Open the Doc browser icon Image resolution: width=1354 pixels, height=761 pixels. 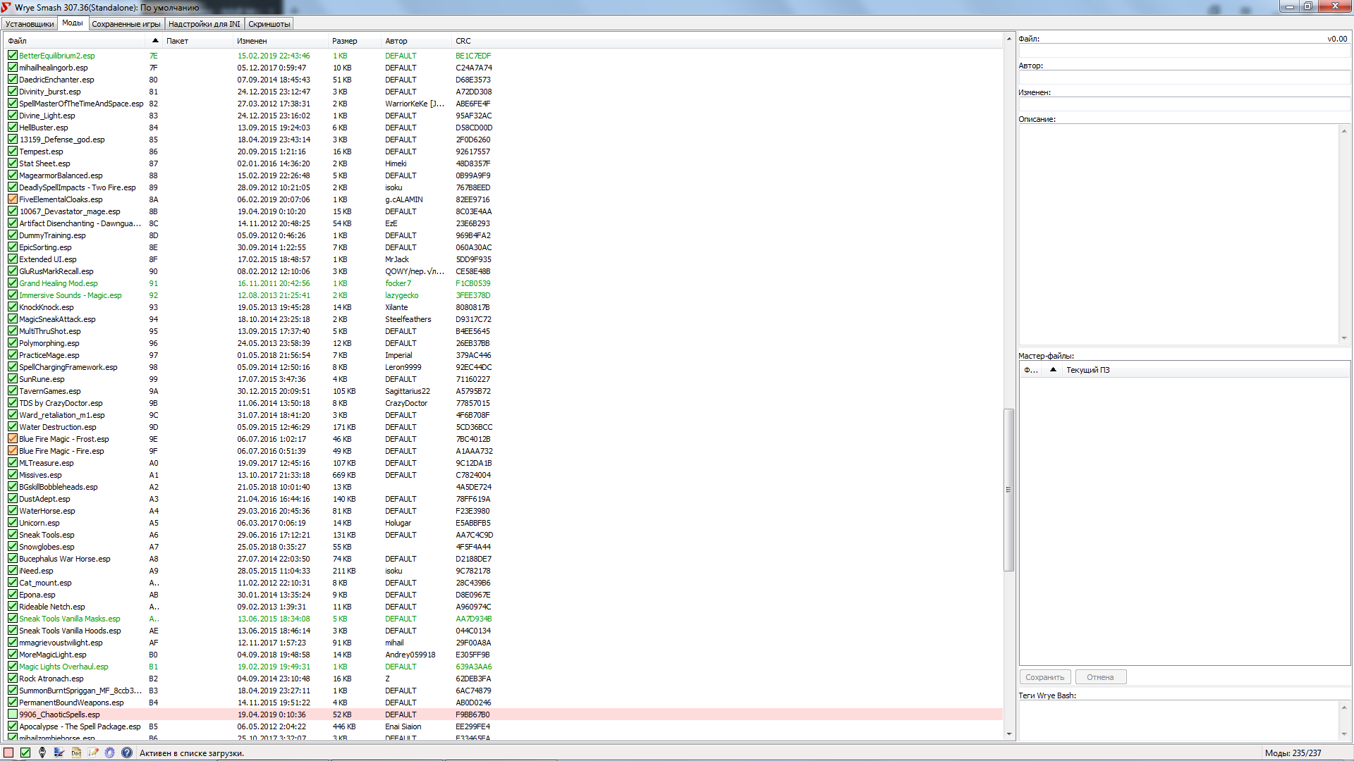pos(76,753)
